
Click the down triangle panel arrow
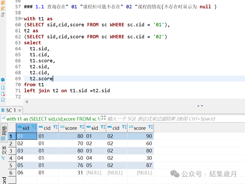(x=202, y=106)
